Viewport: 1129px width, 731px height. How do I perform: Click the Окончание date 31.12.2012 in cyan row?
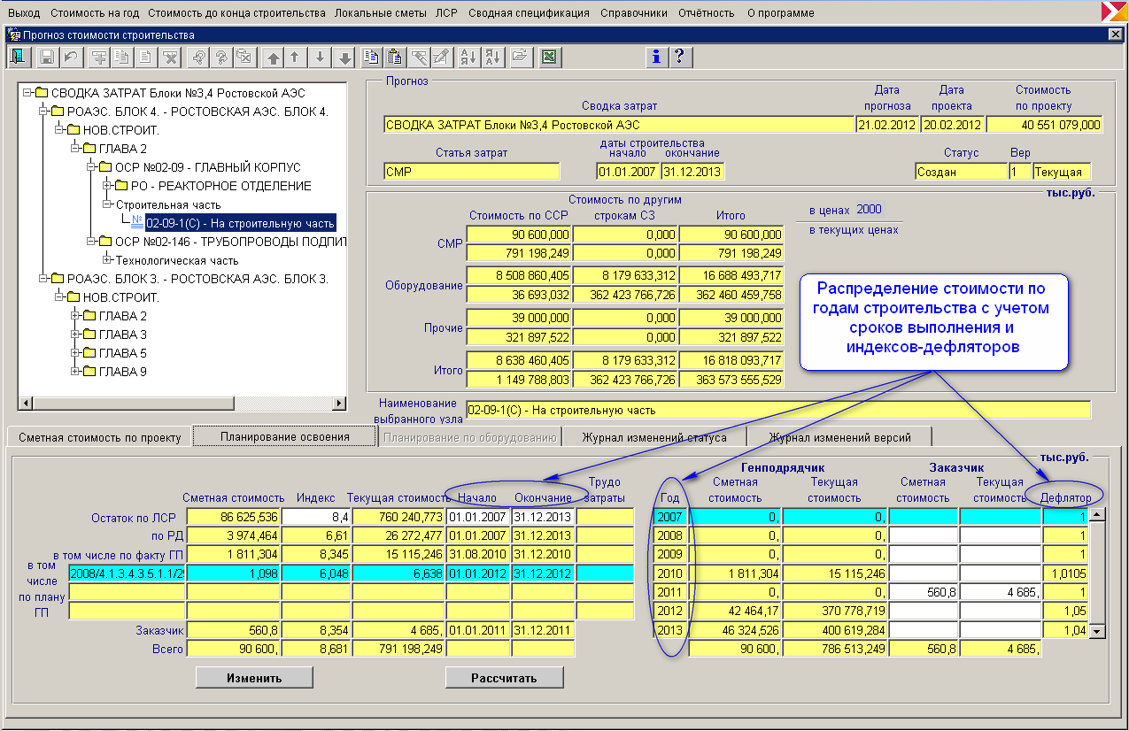coord(543,573)
